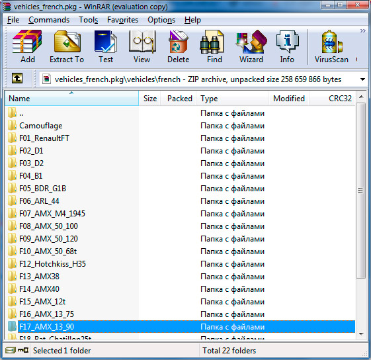
Task: Select the Camouflage folder
Action: tap(180, 126)
